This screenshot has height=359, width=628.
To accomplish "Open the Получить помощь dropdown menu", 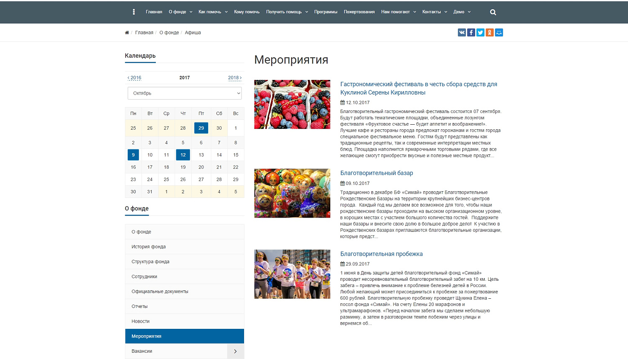I will tap(287, 12).
